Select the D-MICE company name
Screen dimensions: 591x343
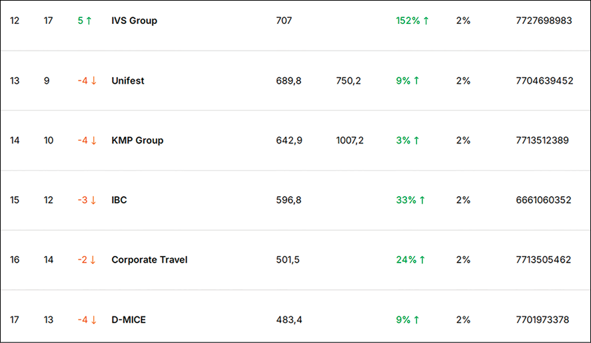coord(129,320)
